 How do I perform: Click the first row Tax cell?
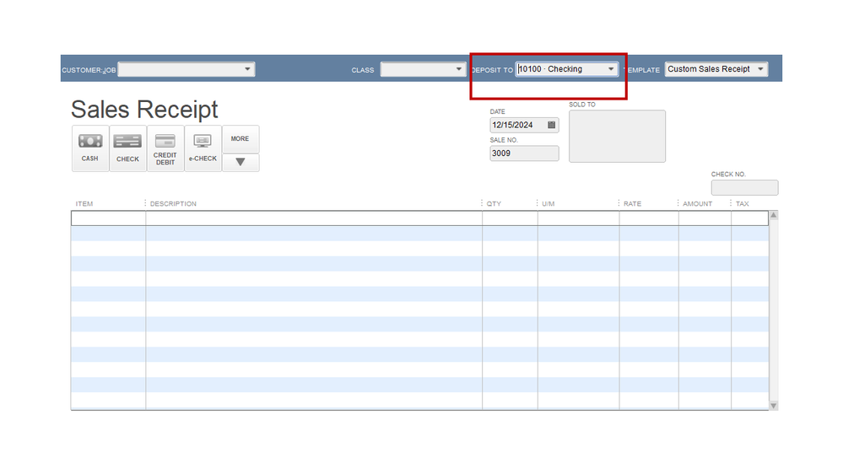[x=750, y=218]
